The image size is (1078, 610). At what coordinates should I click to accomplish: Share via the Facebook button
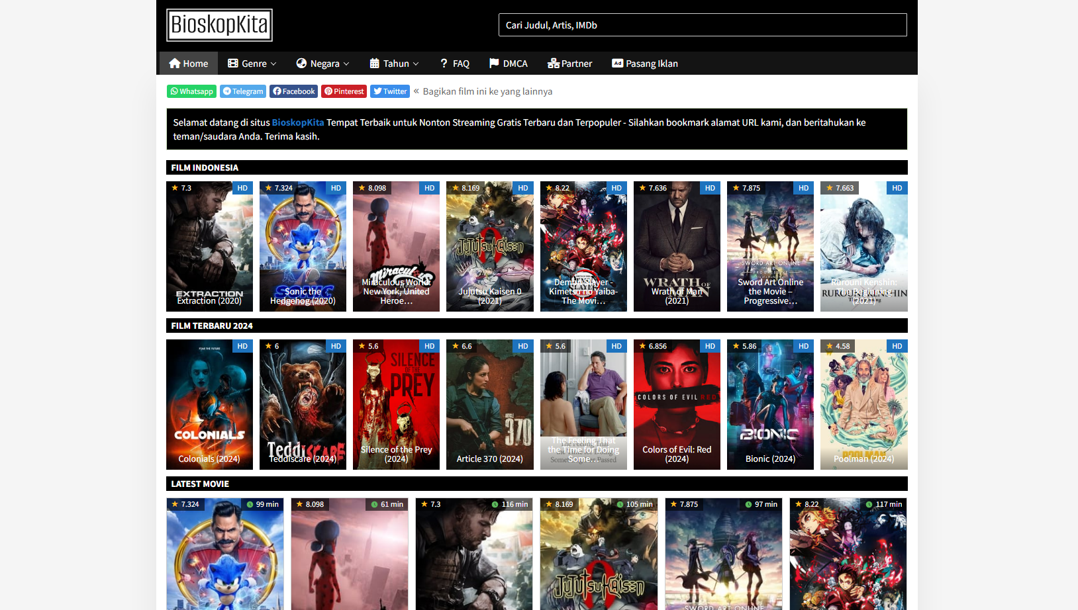click(293, 91)
